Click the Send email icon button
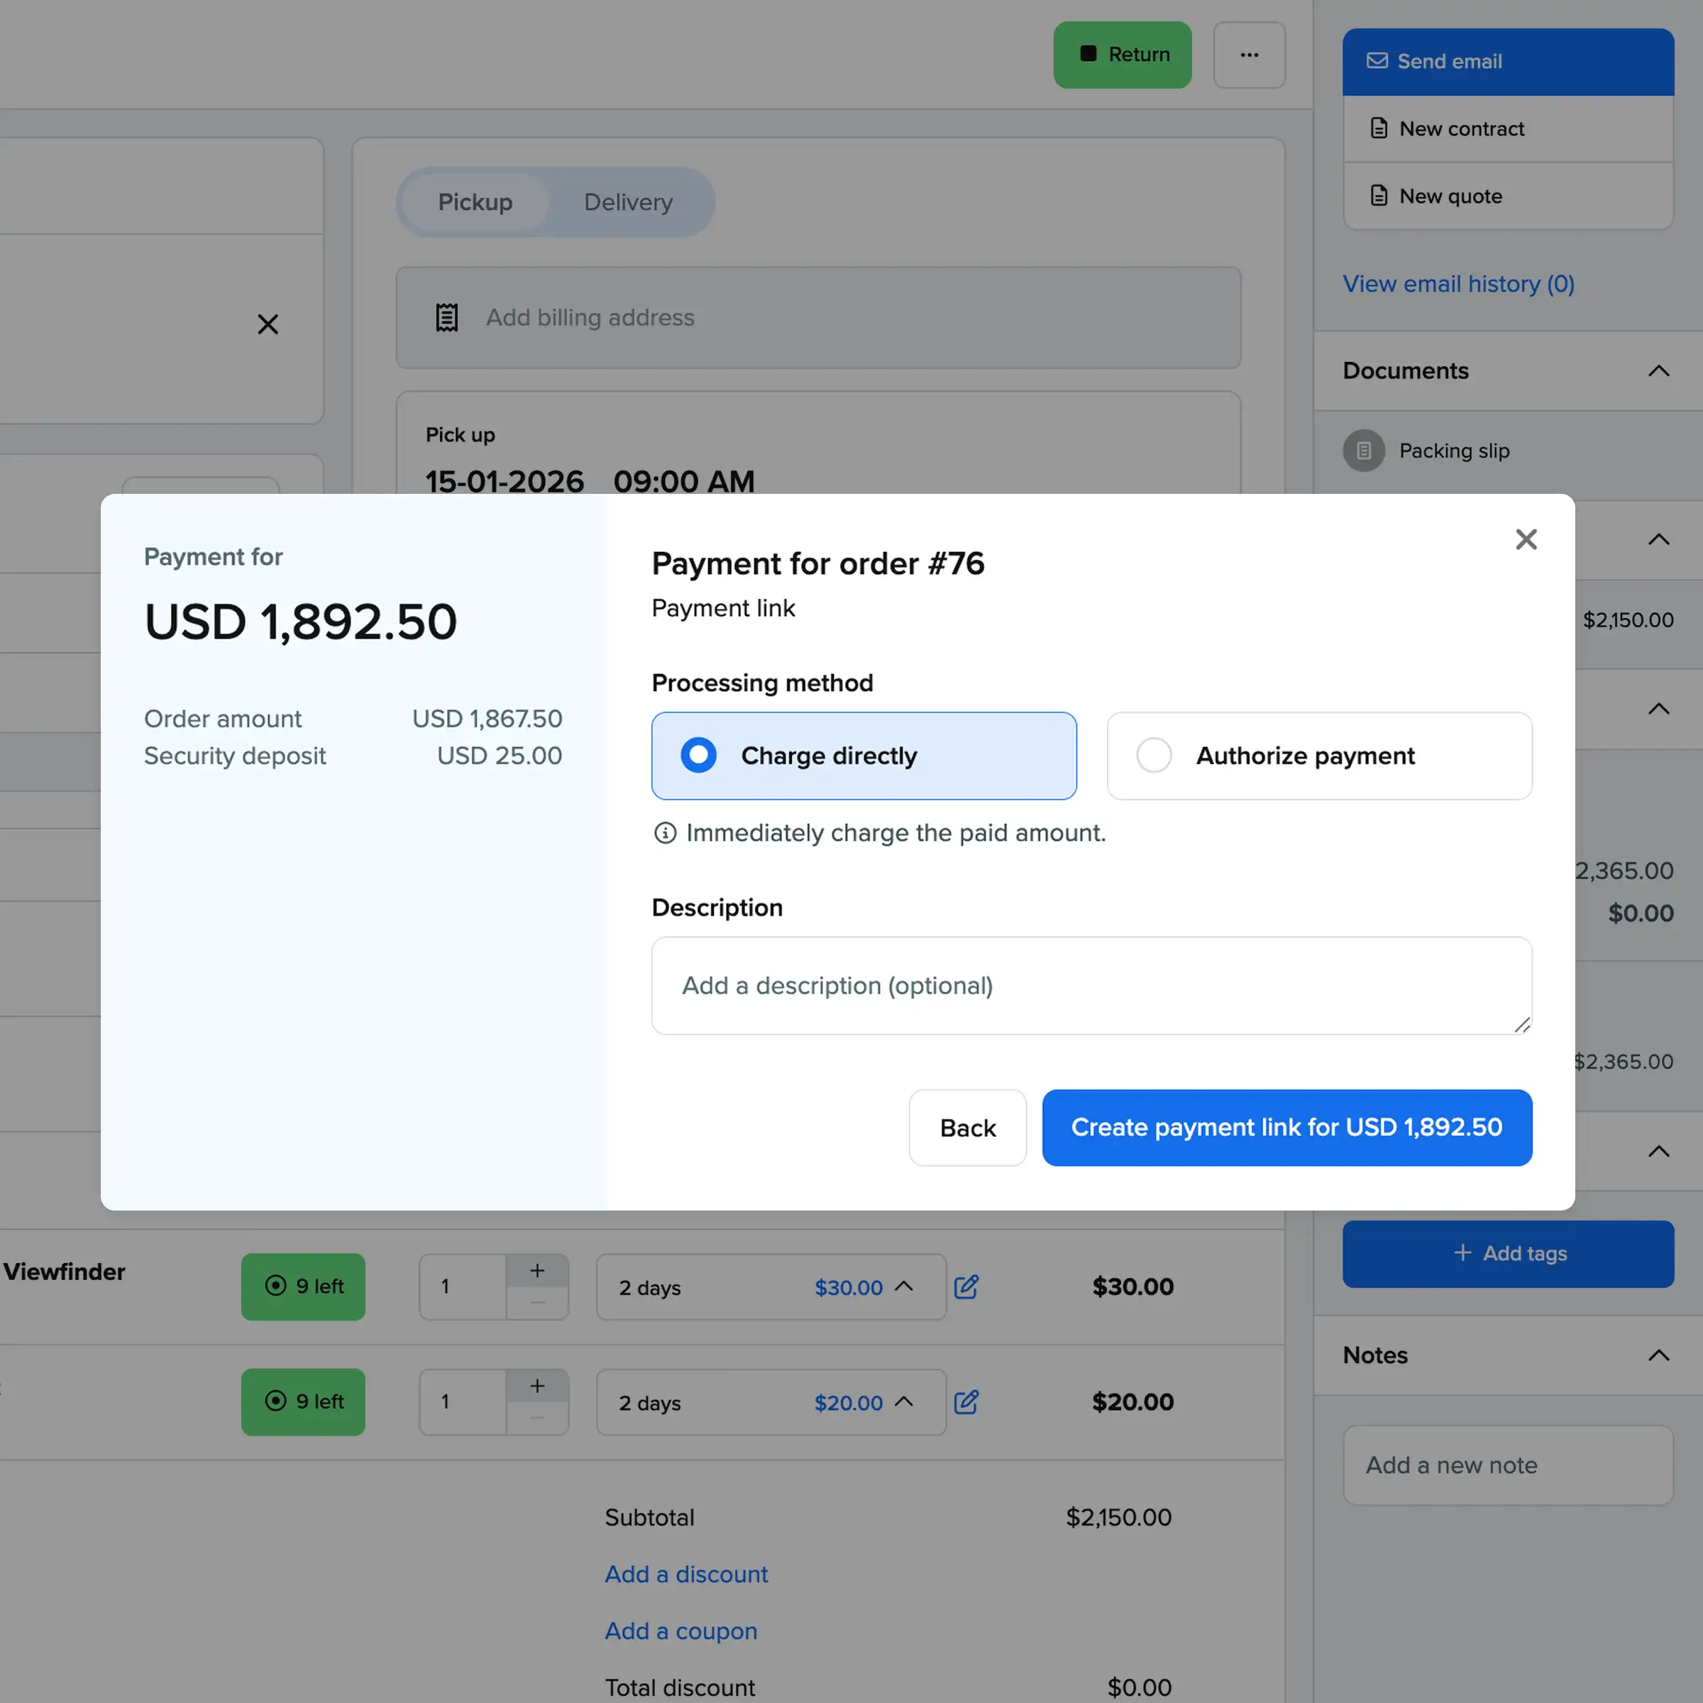The height and width of the screenshot is (1703, 1703). (x=1377, y=61)
